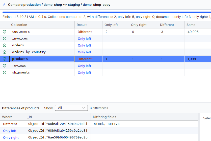Select the Different row in differences list
This screenshot has height=141, width=211.
(99, 124)
